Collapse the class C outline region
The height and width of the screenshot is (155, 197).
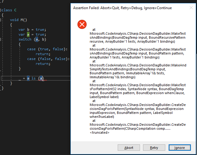[x=0, y=10]
